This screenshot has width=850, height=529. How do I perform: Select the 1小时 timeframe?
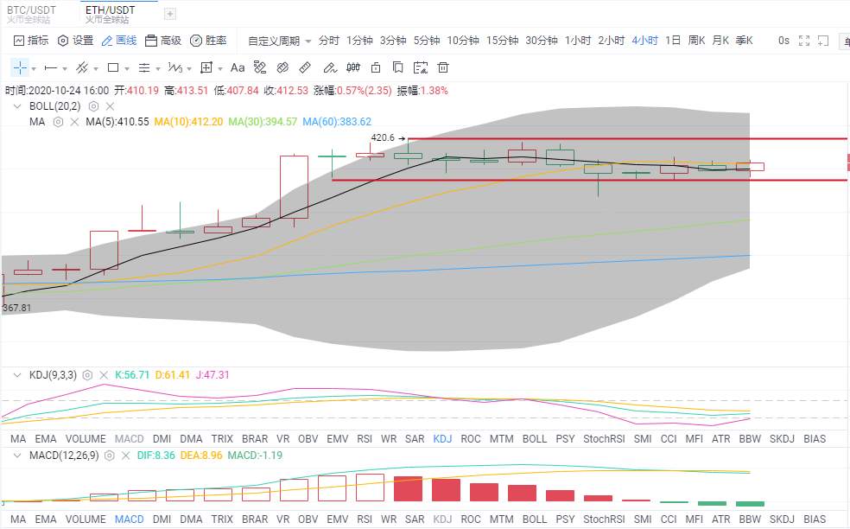pyautogui.click(x=578, y=41)
